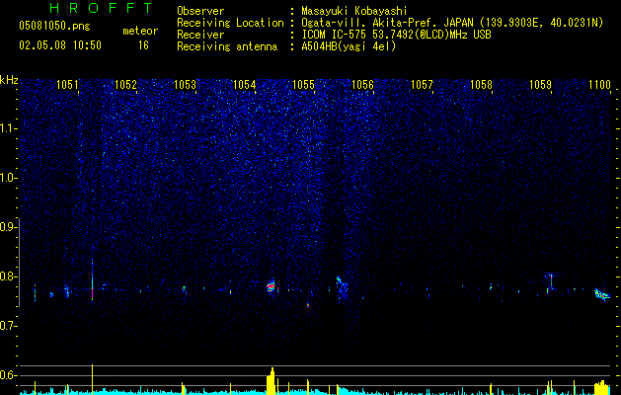Click the meteor count 16
621x395 pixels.
(x=143, y=45)
